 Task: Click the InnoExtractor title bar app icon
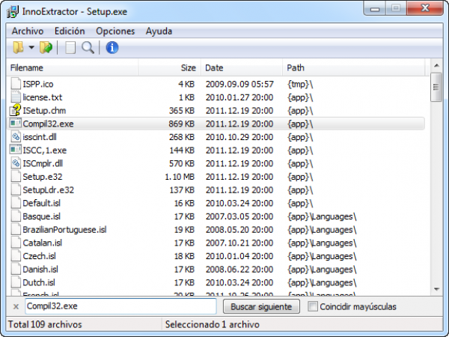click(x=13, y=12)
